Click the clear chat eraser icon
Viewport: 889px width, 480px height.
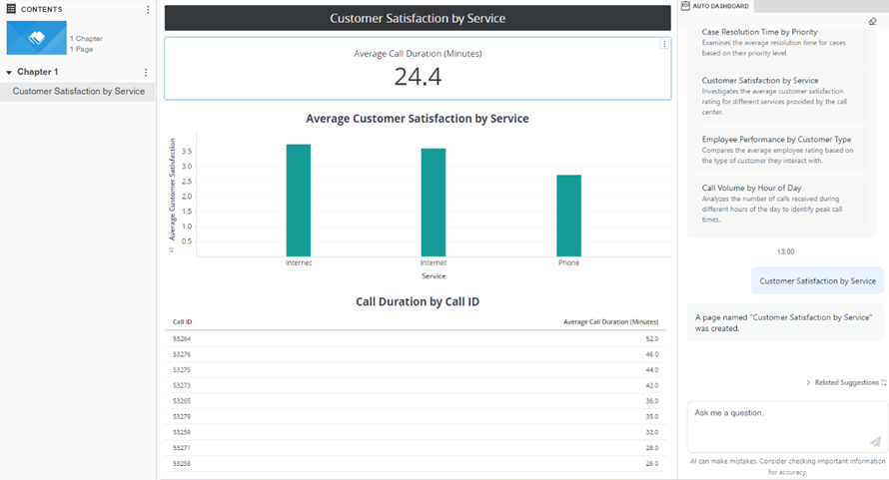(x=873, y=21)
